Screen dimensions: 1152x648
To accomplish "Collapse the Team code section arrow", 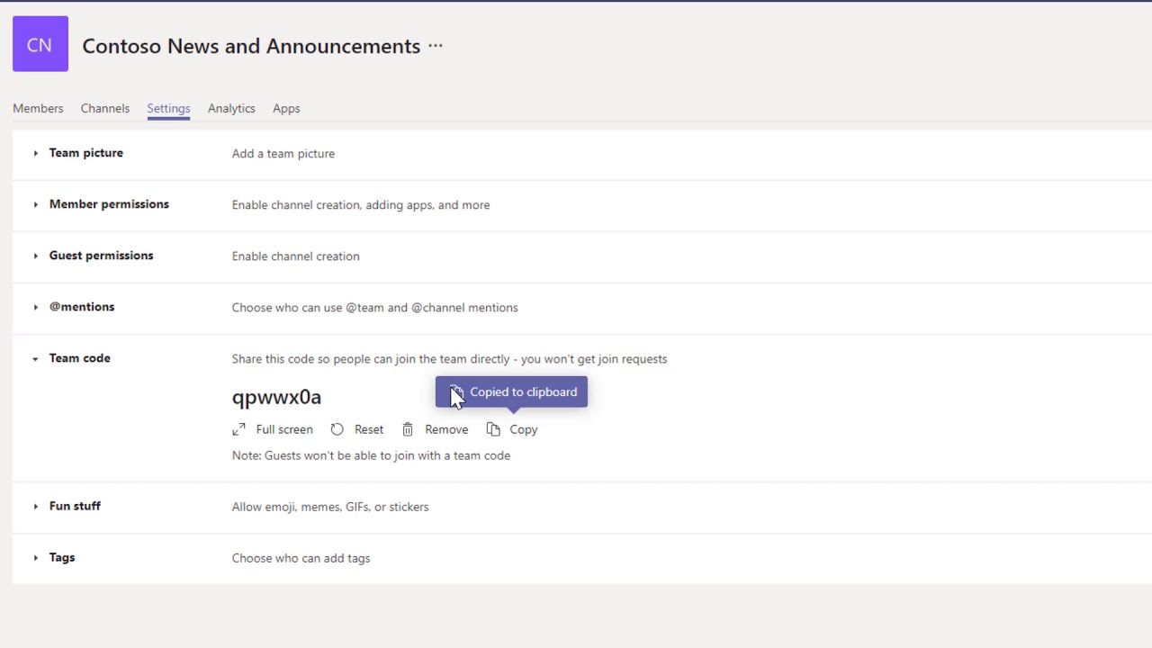I will [x=35, y=359].
